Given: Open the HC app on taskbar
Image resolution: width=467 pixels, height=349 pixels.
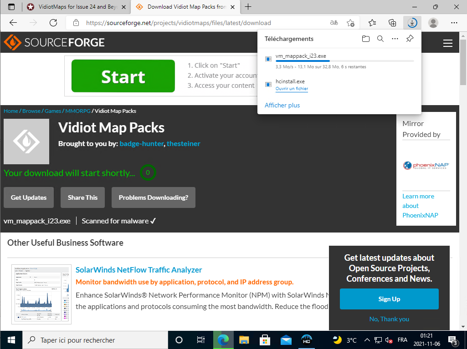Looking at the screenshot, I should click(x=307, y=340).
